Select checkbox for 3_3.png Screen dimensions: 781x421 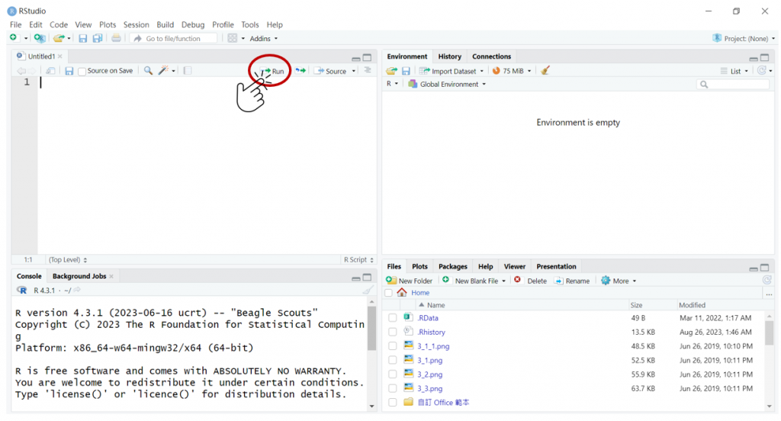(x=393, y=388)
